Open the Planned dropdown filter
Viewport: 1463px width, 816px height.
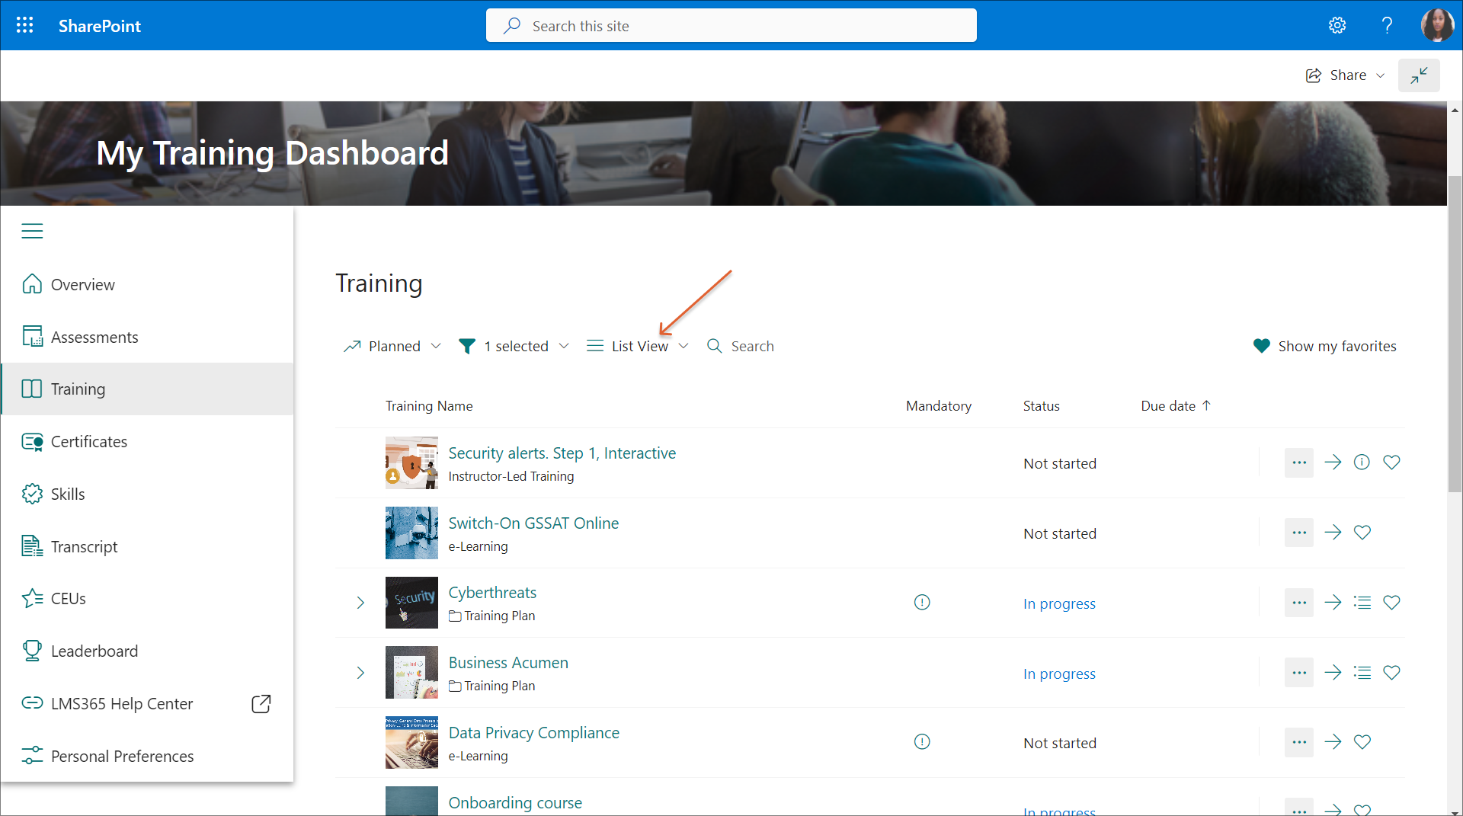coord(392,346)
